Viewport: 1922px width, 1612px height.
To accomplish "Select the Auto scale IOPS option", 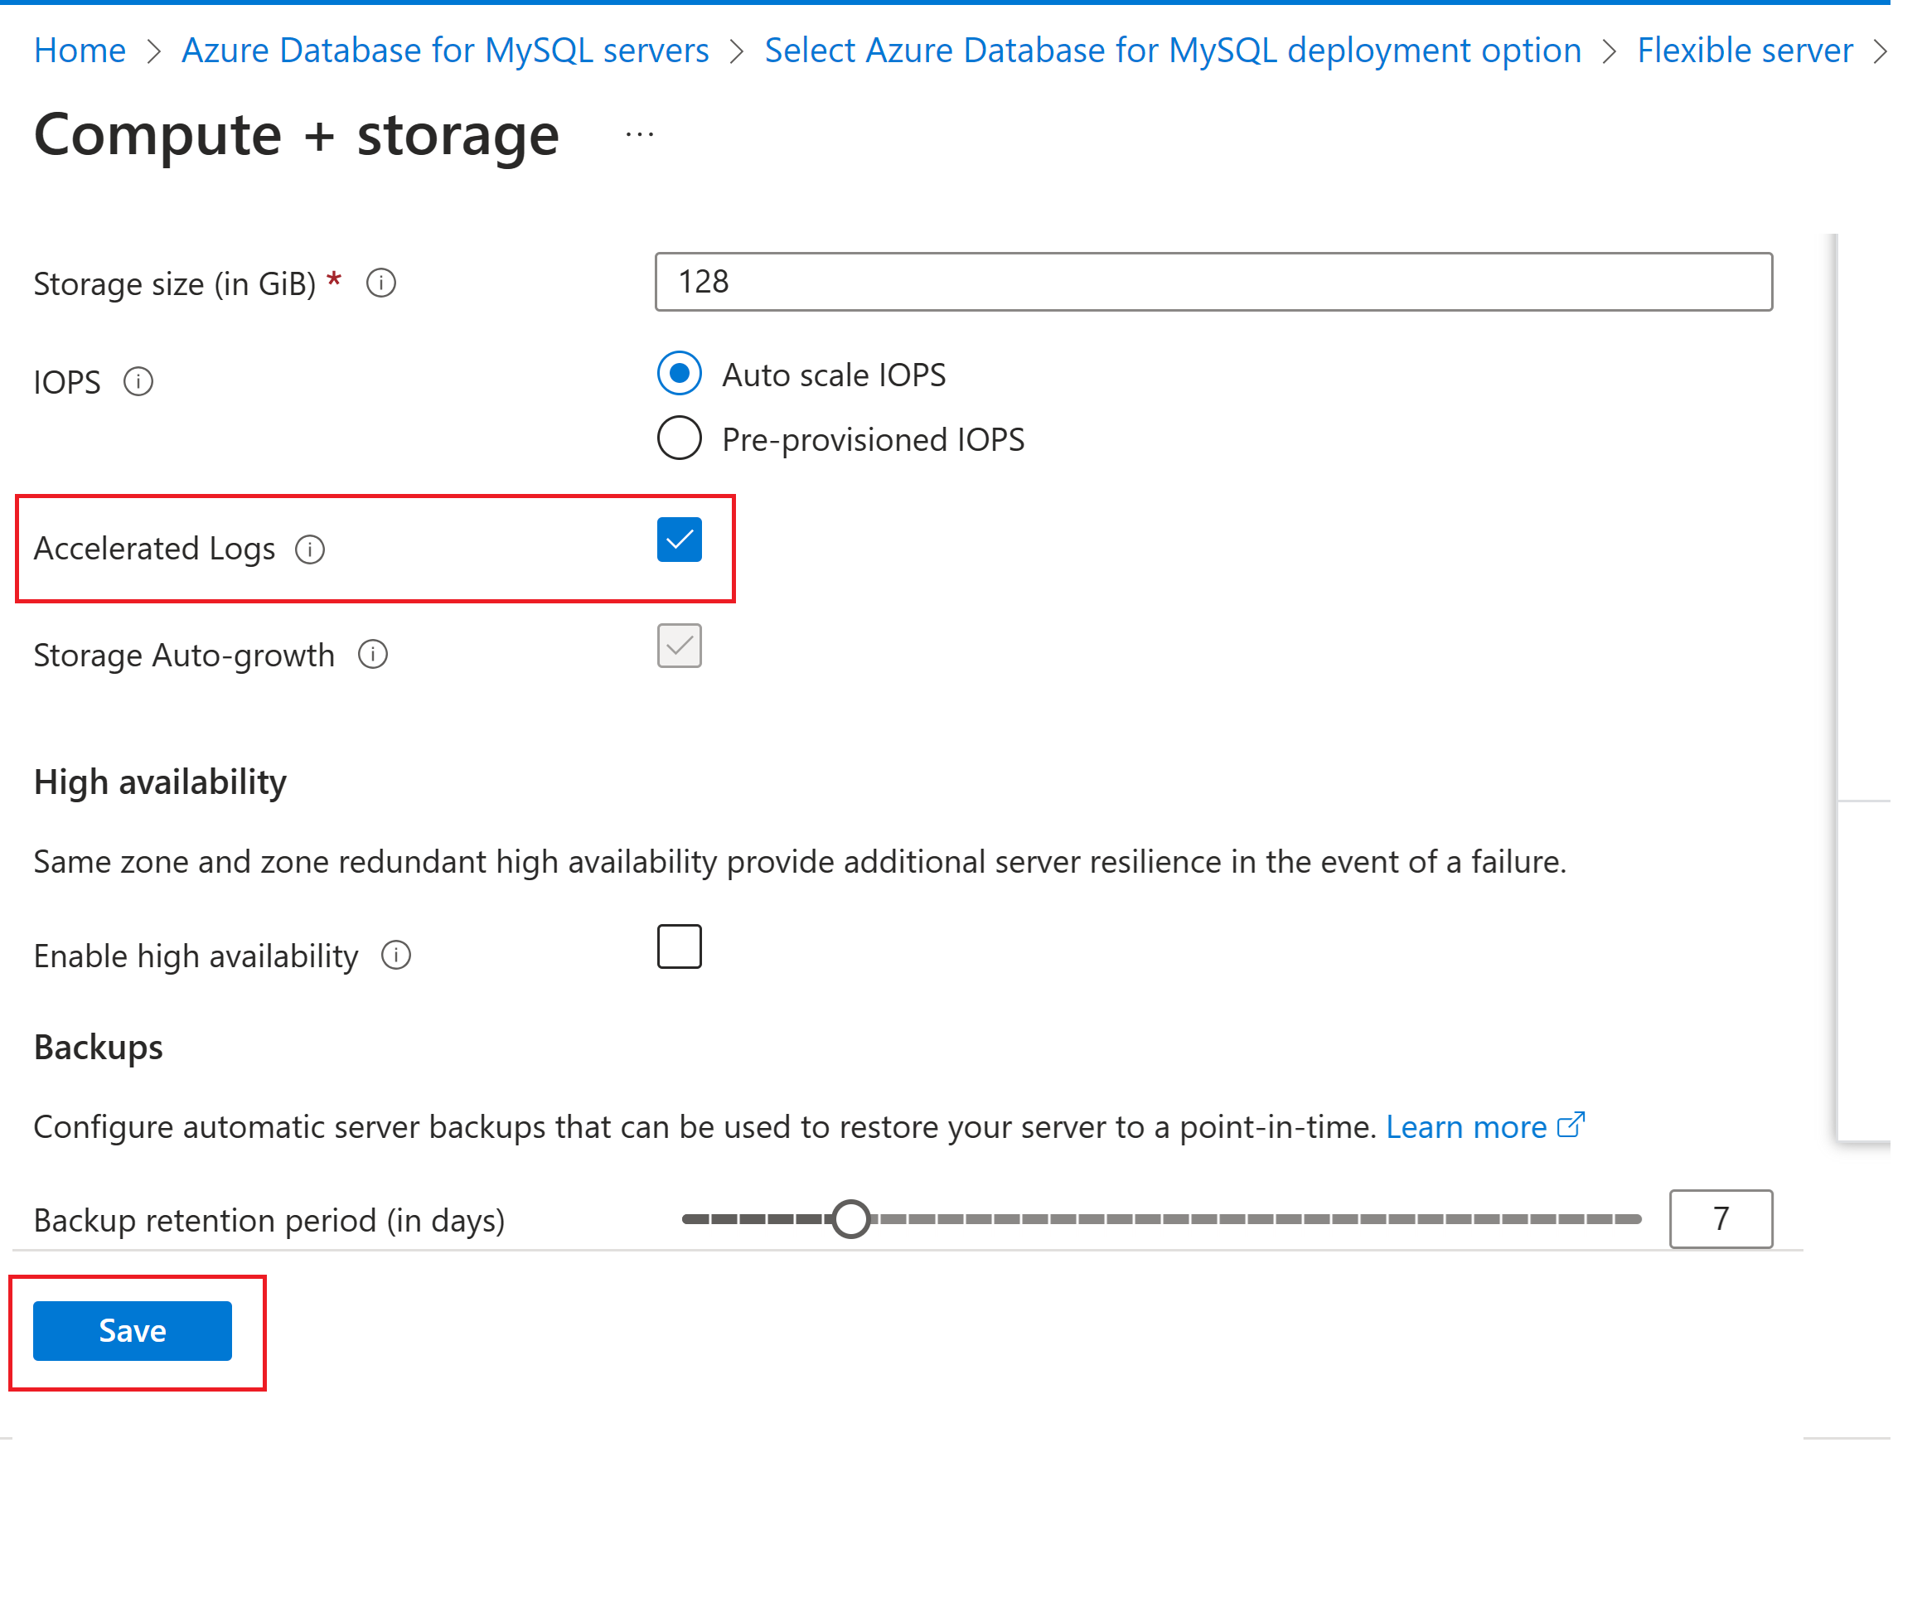I will pos(679,374).
